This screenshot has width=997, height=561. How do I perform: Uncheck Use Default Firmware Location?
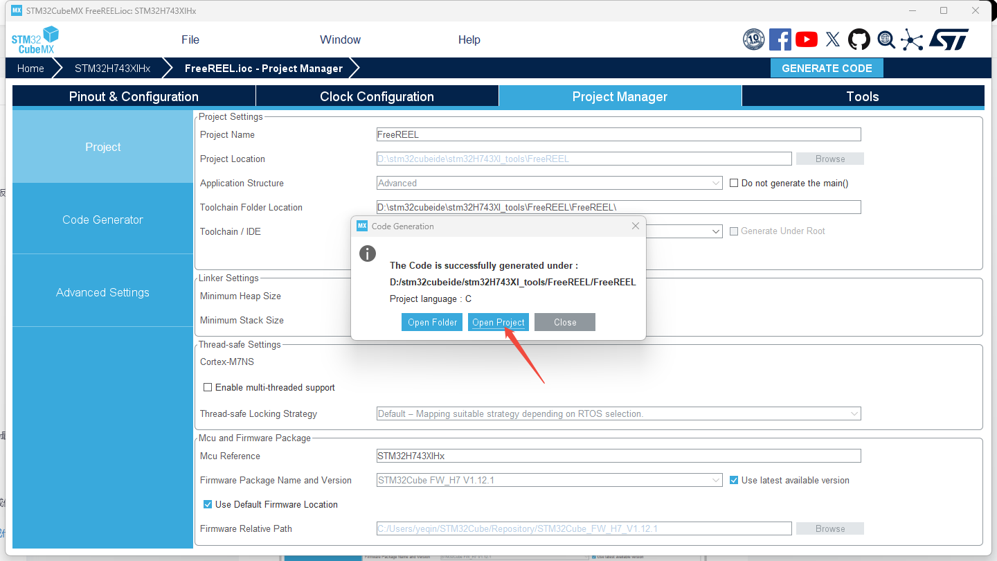(208, 504)
